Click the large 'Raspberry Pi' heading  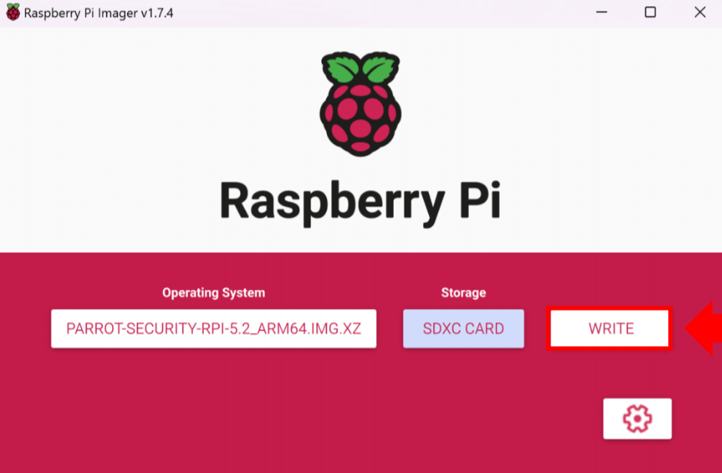click(x=360, y=202)
